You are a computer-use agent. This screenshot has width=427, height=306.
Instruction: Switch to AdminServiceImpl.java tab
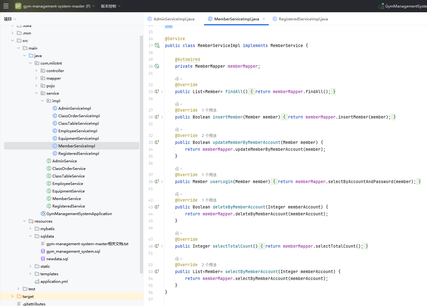coord(171,19)
